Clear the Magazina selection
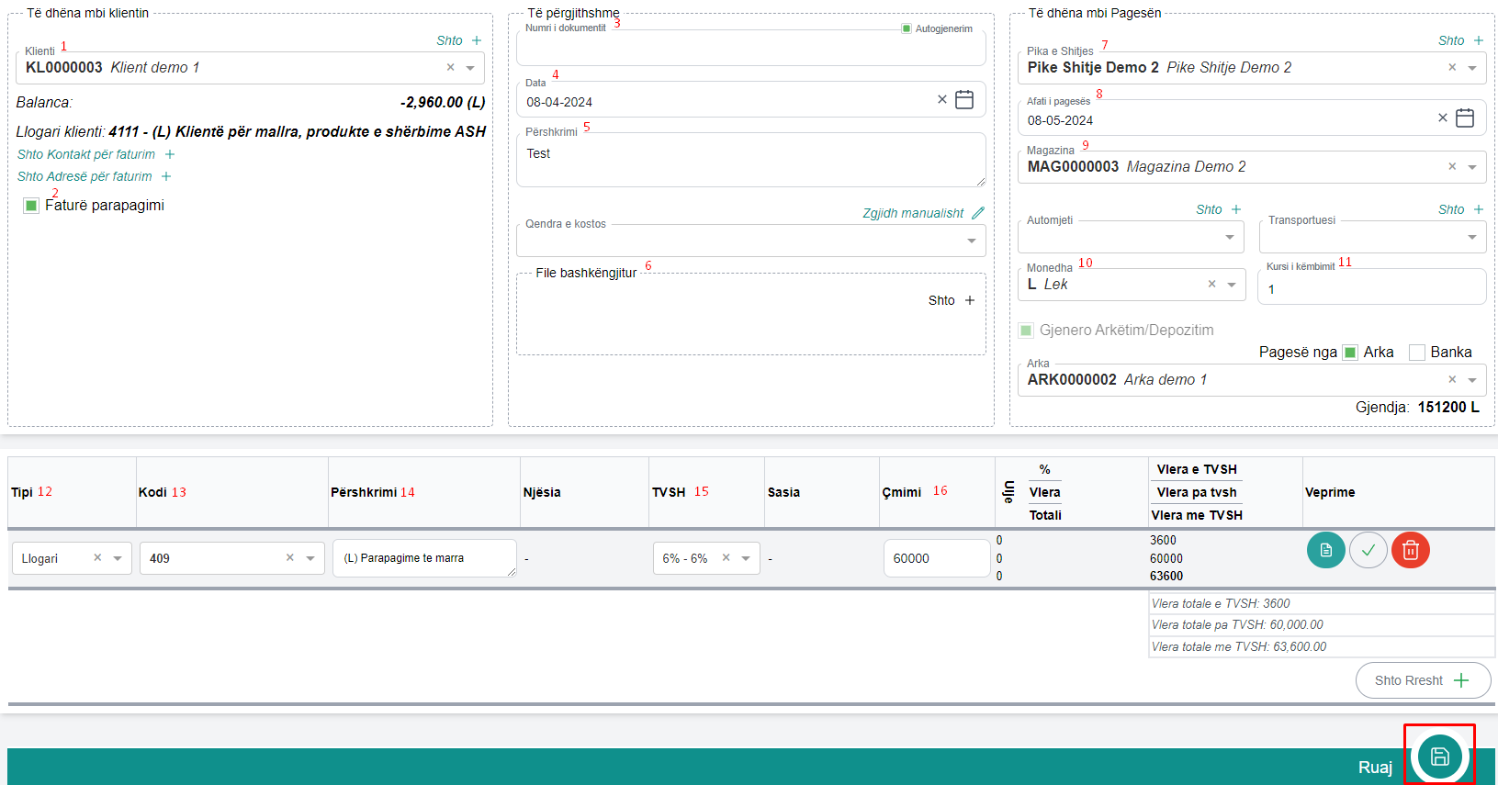This screenshot has height=785, width=1498. 1452,166
